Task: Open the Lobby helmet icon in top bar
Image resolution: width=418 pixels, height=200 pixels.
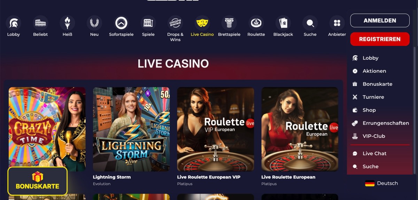Action: point(14,23)
